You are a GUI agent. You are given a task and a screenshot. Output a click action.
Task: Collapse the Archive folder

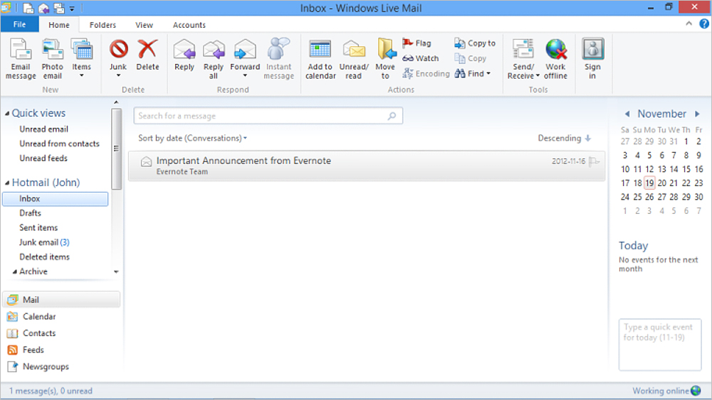pyautogui.click(x=14, y=272)
